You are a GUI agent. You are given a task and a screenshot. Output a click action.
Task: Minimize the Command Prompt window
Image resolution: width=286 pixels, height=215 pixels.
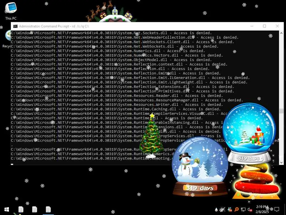[x=252, y=26]
